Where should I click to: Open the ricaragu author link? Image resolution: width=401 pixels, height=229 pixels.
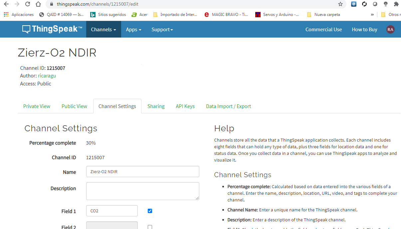pyautogui.click(x=47, y=76)
